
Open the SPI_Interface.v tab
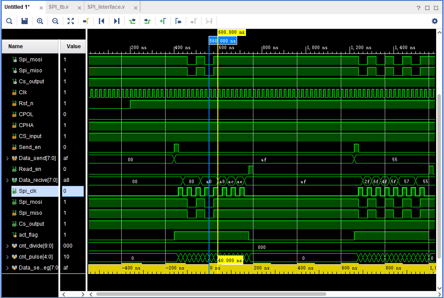(x=106, y=7)
